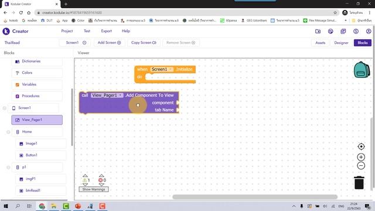Click the red error count indicator
Viewport: 375px width, 211px height.
point(101,180)
